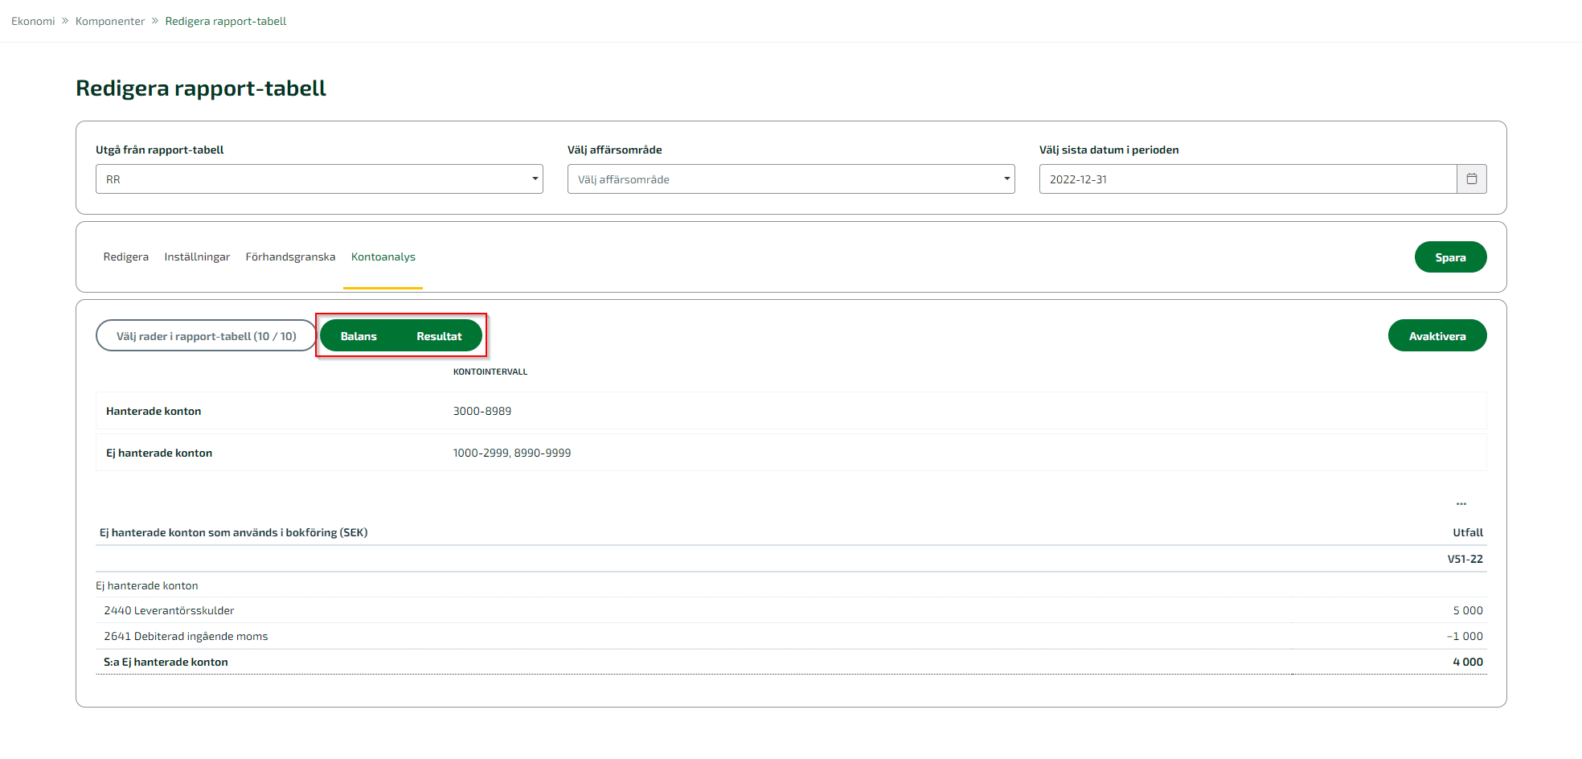Expand 'Välj rader i rapport-tabell (10 / 10)' selector
The height and width of the screenshot is (759, 1582).
(x=206, y=336)
